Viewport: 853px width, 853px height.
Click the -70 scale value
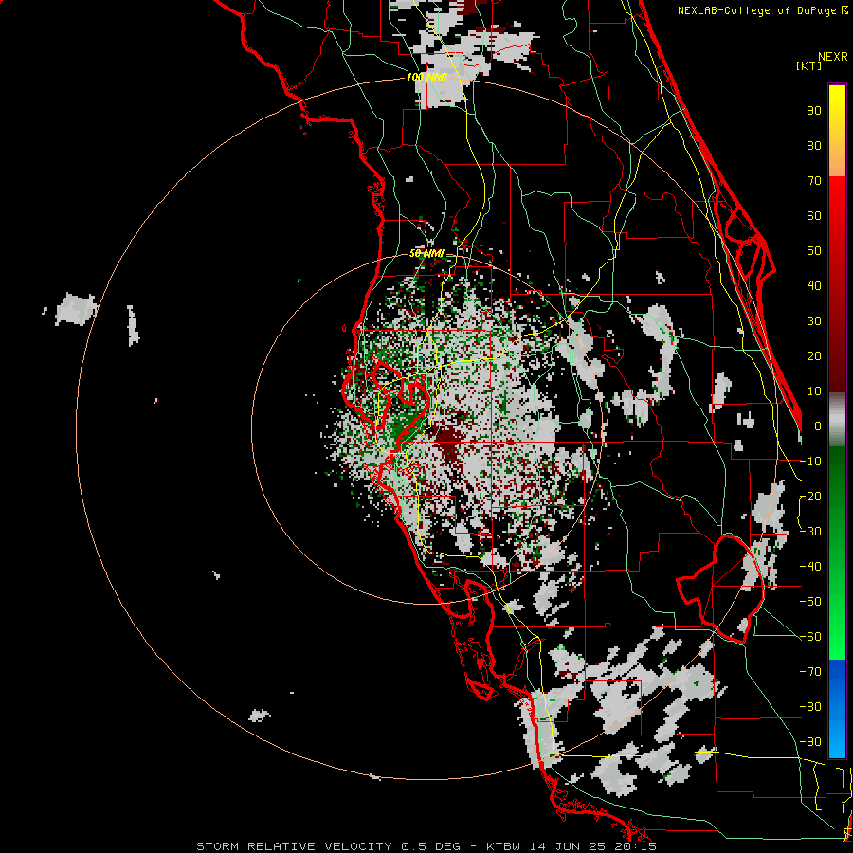(x=810, y=672)
